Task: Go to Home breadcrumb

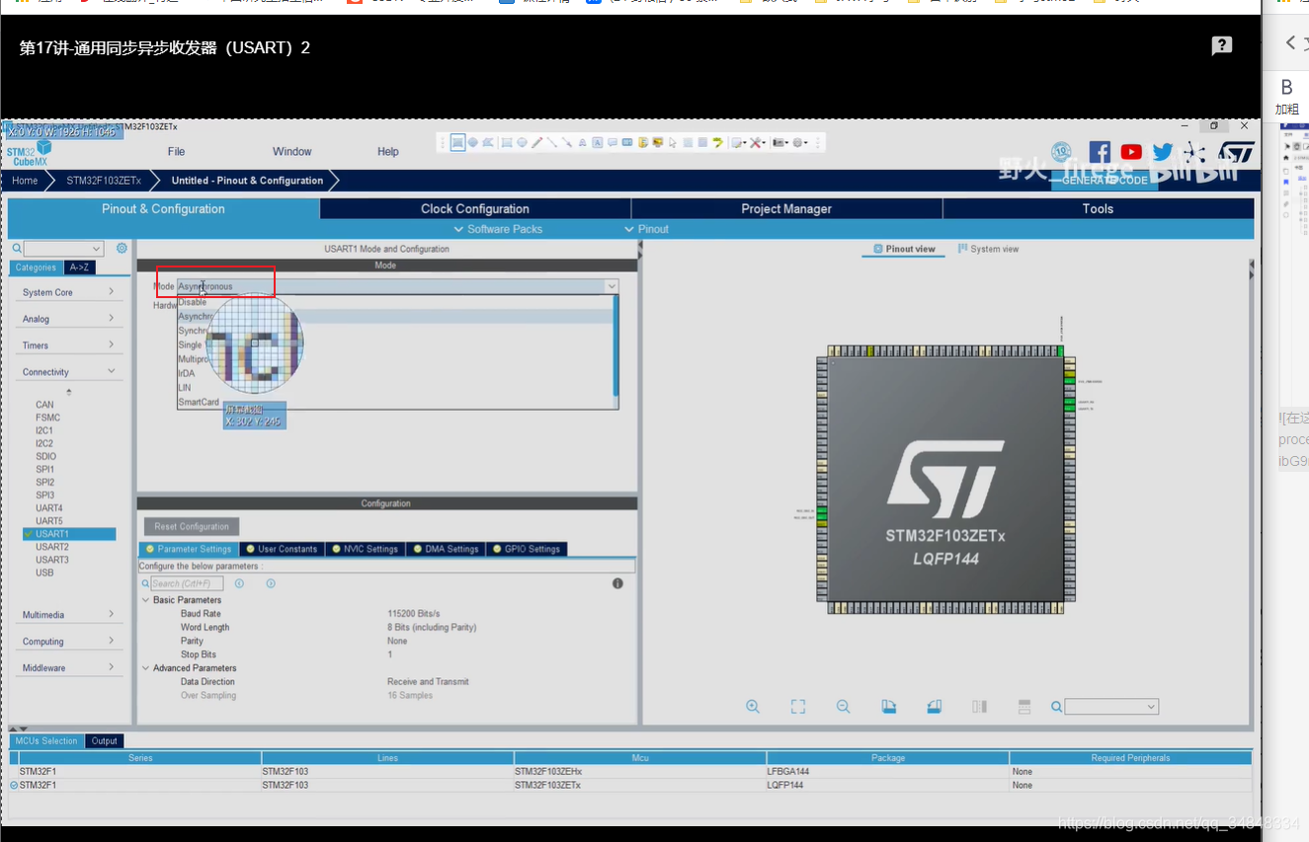Action: pos(25,181)
